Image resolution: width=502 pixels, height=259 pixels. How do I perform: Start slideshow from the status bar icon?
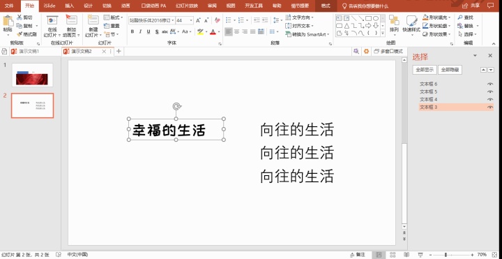(420, 255)
